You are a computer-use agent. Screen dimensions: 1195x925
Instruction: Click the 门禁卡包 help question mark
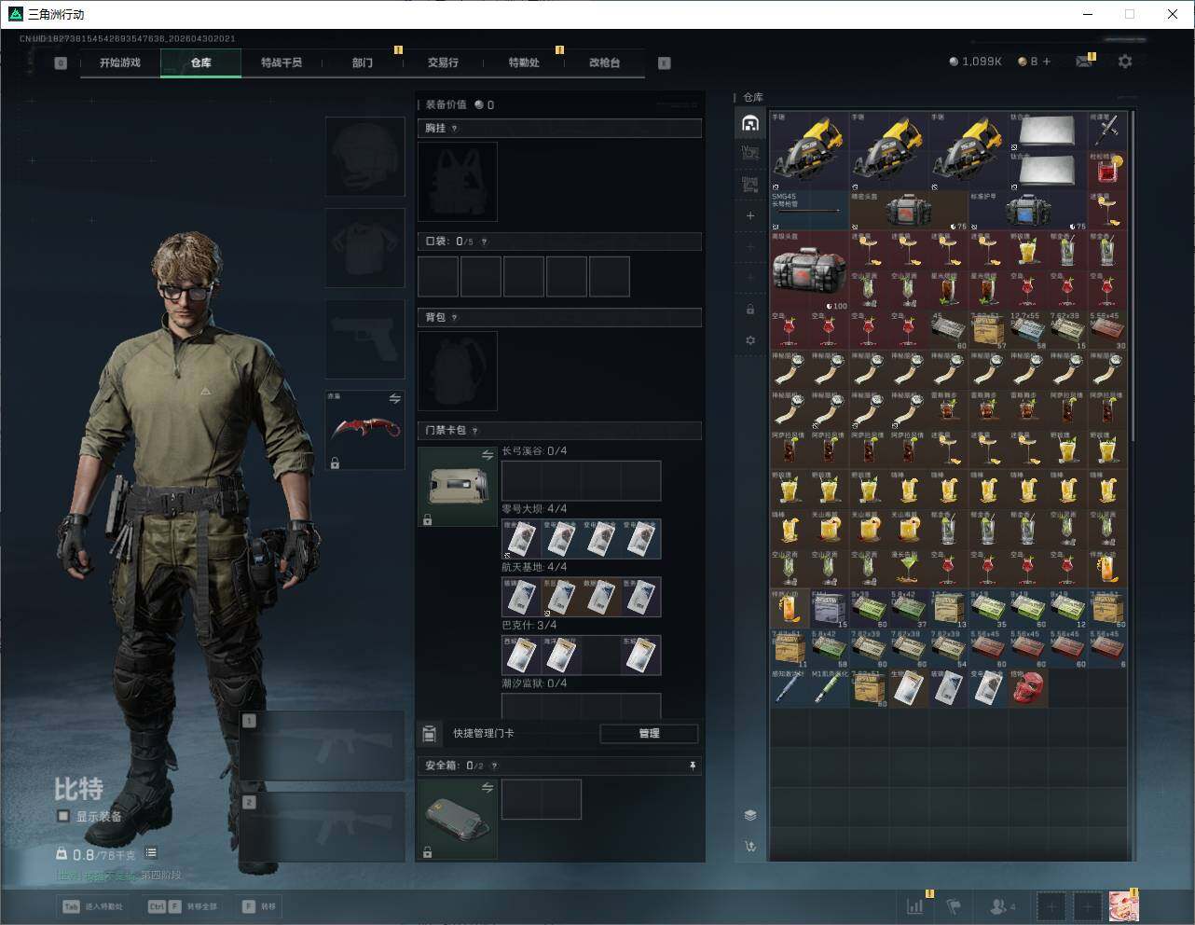475,431
